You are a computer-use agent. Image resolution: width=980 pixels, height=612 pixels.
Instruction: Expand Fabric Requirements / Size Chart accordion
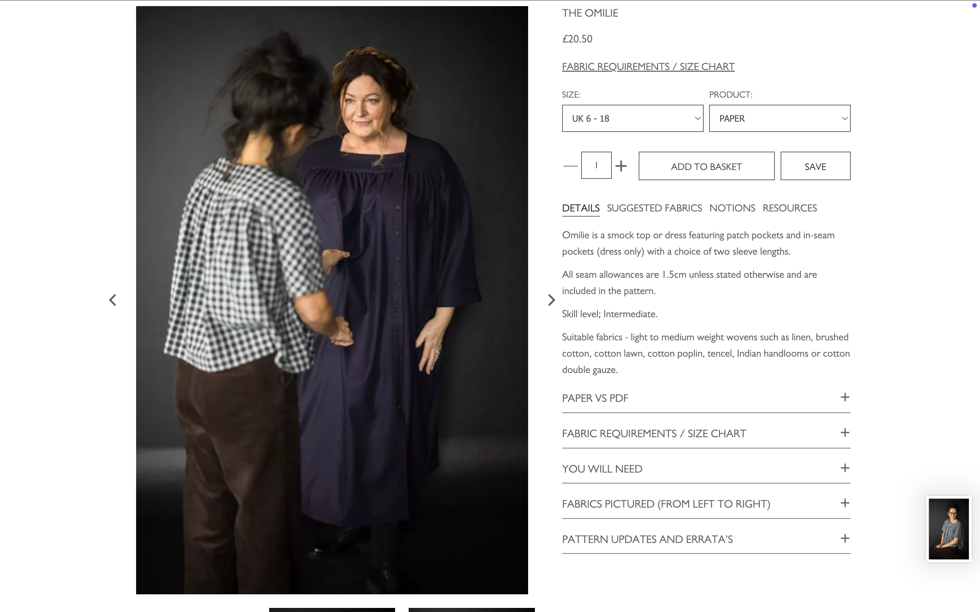click(706, 434)
